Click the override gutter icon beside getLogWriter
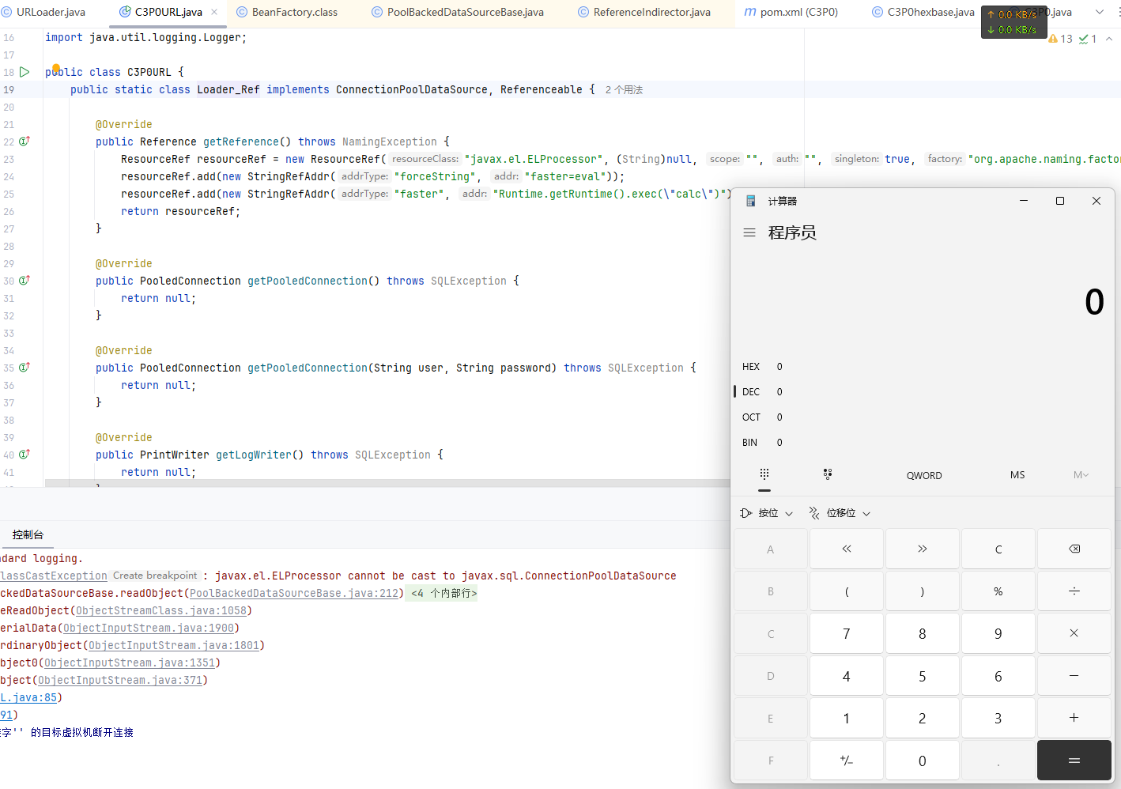1121x789 pixels. point(25,455)
